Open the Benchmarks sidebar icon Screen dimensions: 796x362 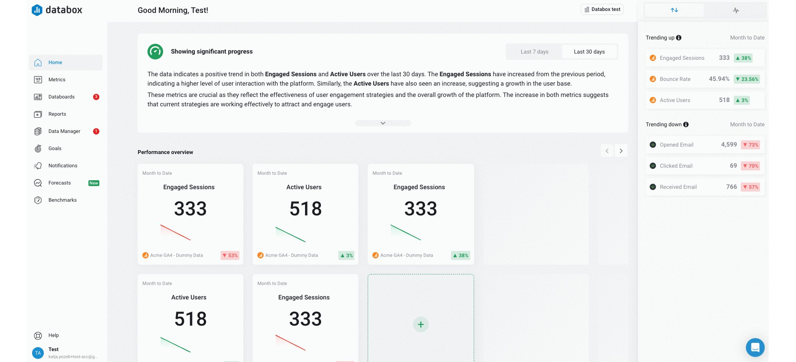[x=38, y=200]
